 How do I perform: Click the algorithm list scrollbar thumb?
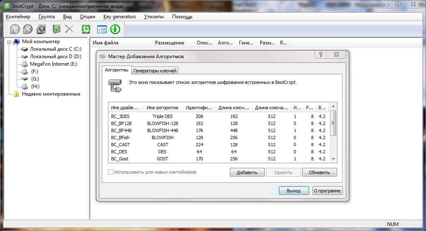[x=333, y=123]
